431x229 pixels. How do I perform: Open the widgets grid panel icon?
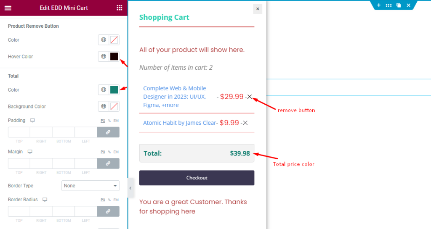[x=119, y=8]
